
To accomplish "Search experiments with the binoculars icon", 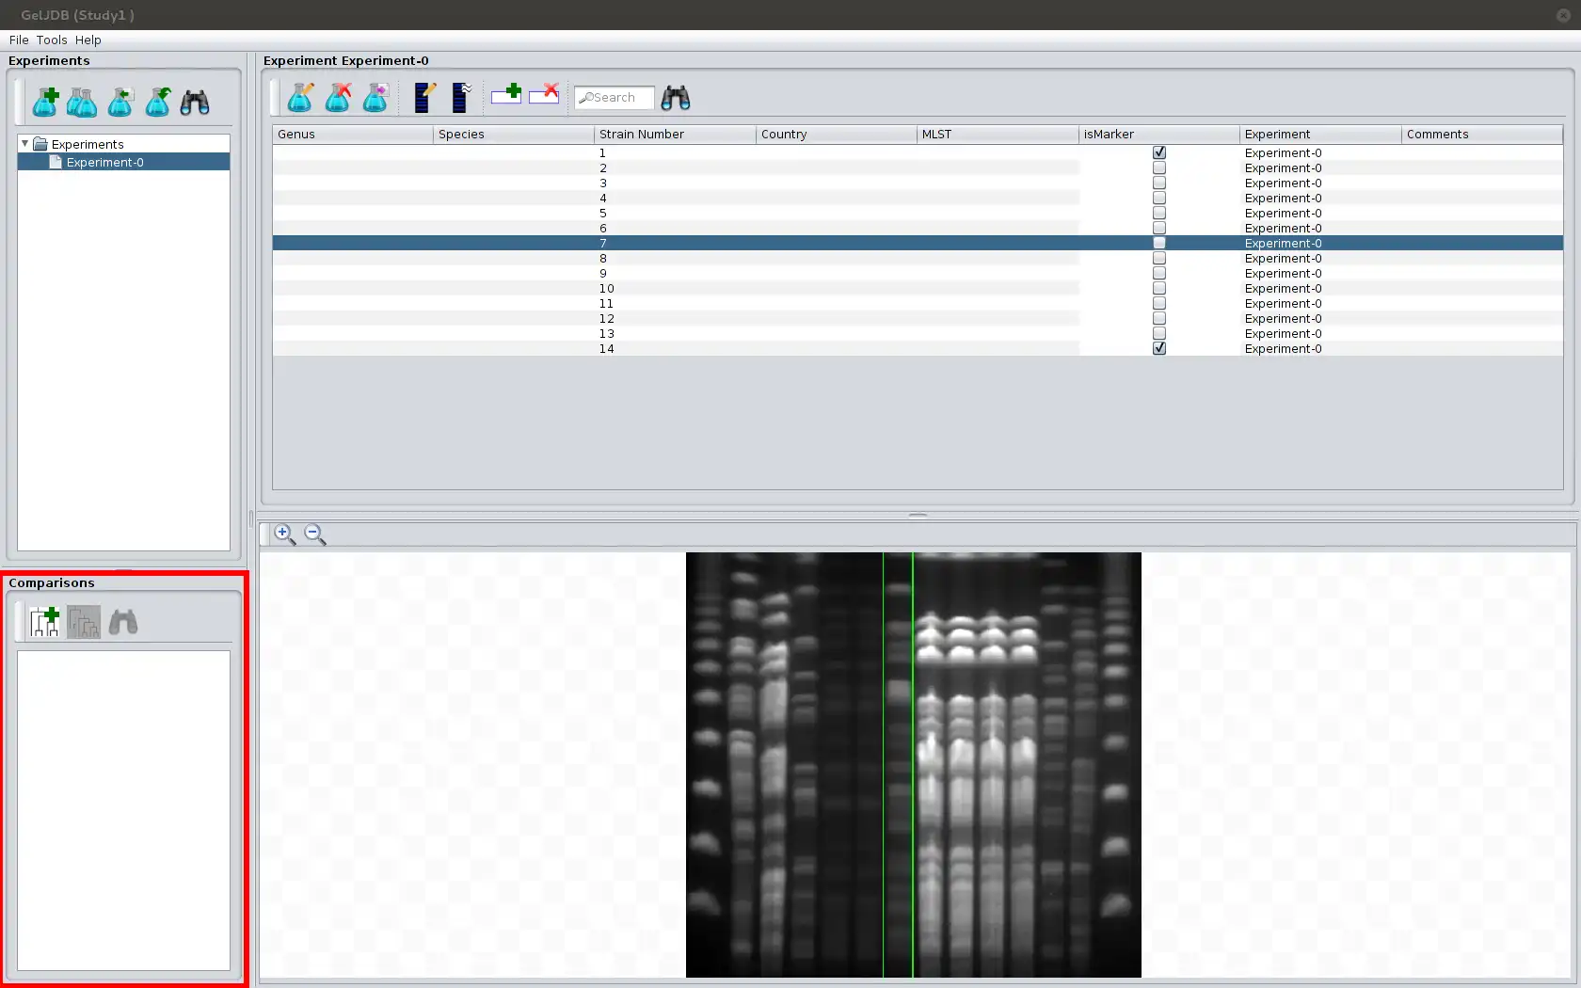I will coord(195,102).
